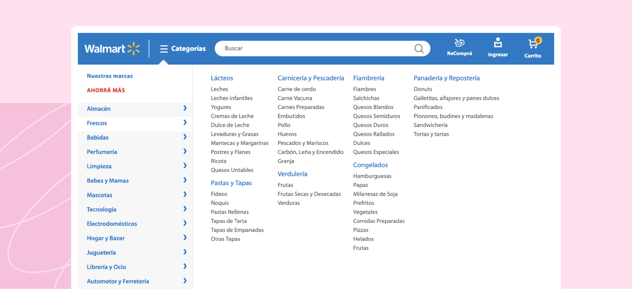Open the AHORRÁ MÁS page
The image size is (632, 289).
point(106,90)
